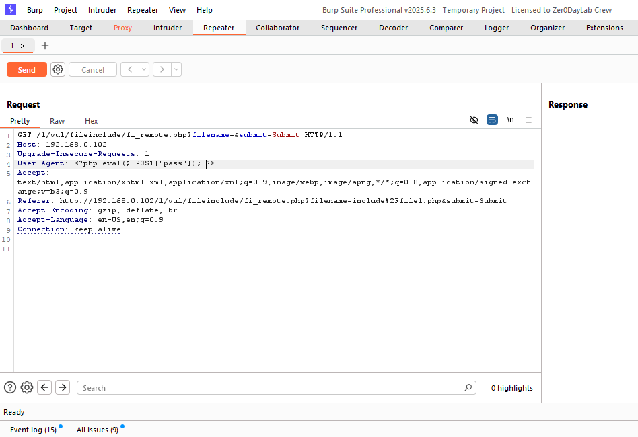Open the Project menu
The image size is (638, 437).
tap(65, 10)
